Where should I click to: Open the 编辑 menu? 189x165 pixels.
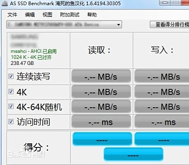click(x=30, y=14)
